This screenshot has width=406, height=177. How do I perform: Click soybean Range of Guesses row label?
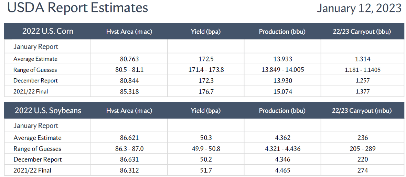click(x=37, y=149)
